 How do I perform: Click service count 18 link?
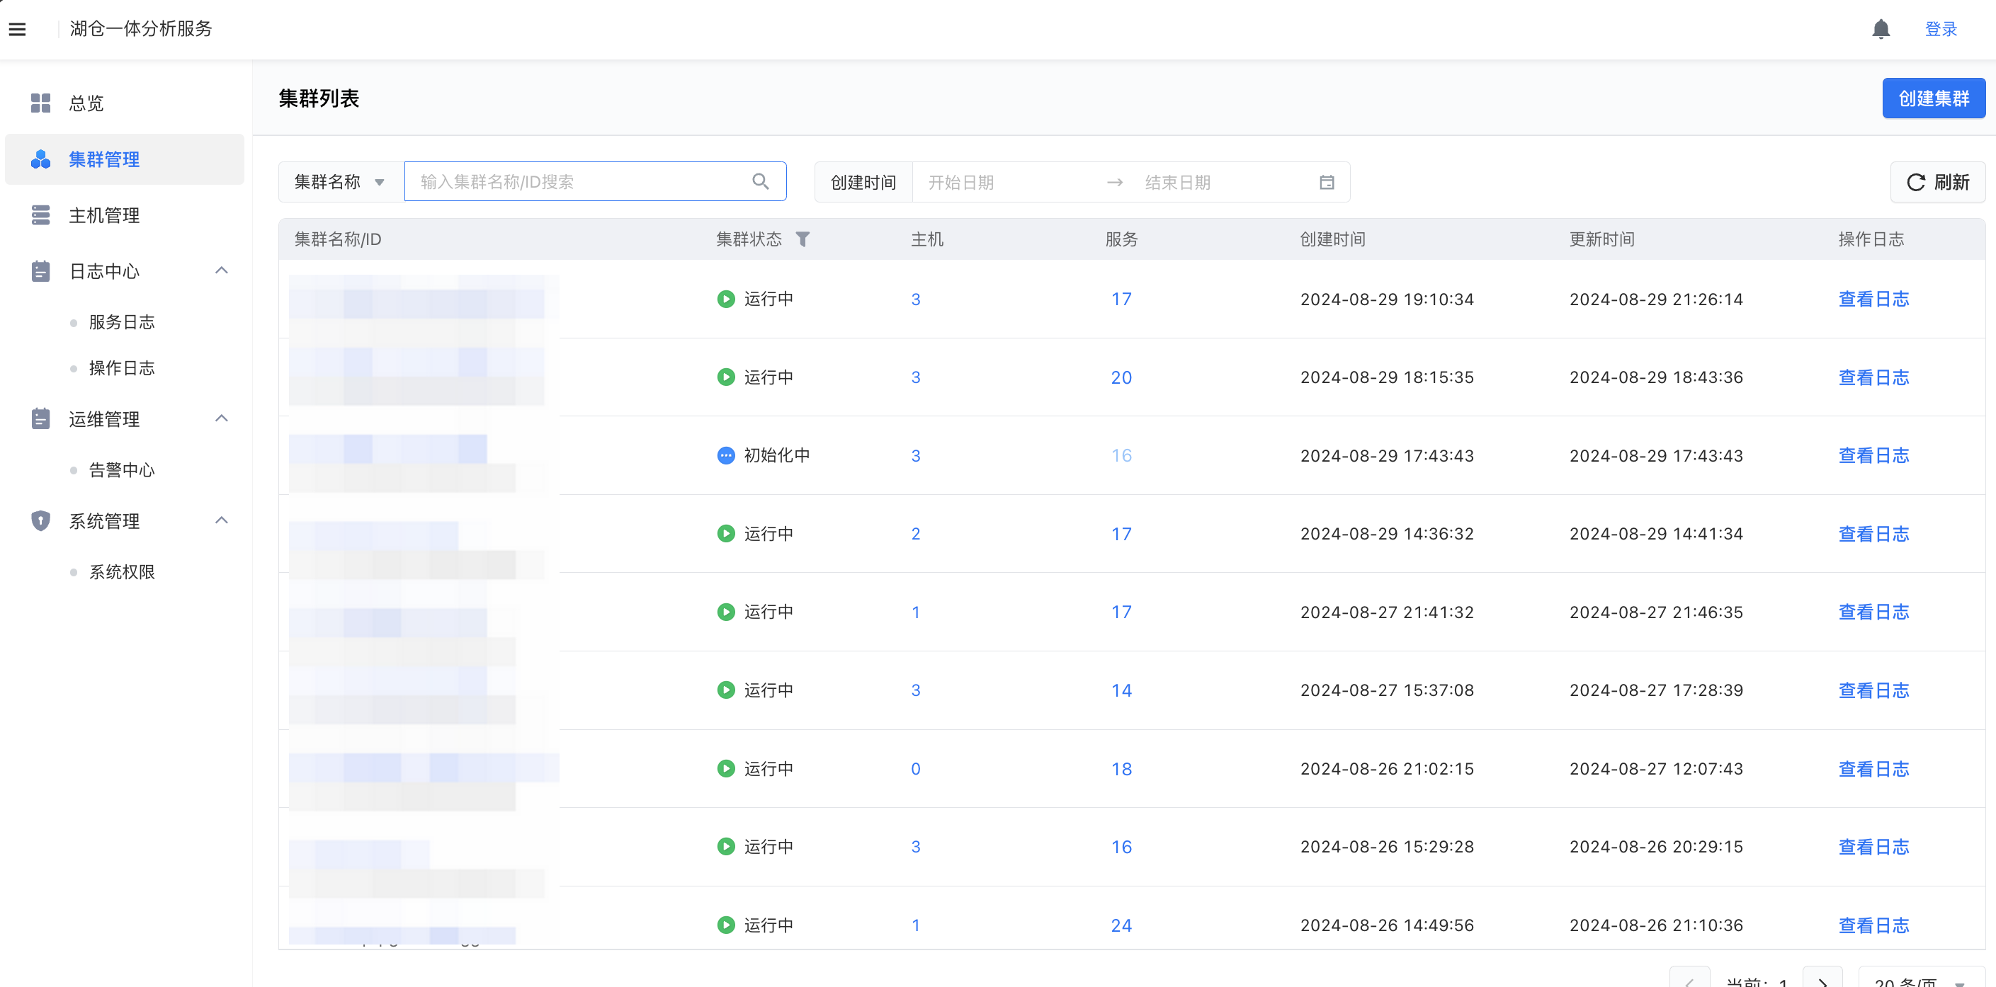tap(1121, 768)
